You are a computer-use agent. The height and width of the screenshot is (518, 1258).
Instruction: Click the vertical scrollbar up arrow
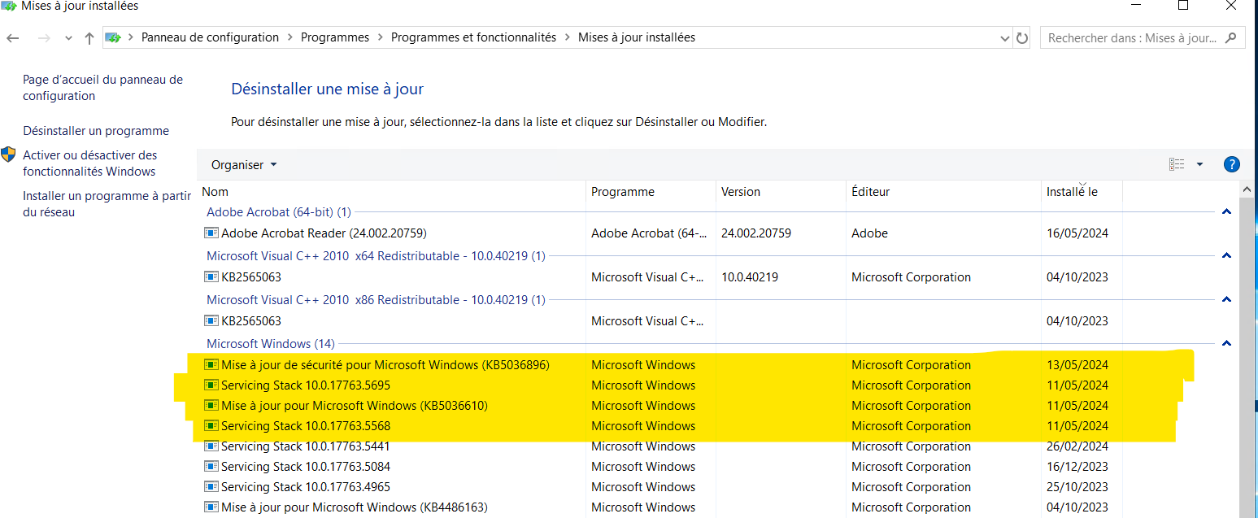(x=1248, y=189)
